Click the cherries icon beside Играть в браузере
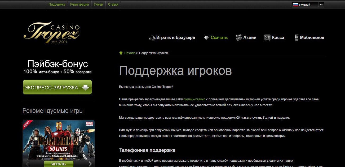The height and width of the screenshot is (167, 345). coord(152,38)
